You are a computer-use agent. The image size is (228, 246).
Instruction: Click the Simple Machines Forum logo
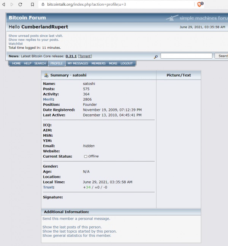196,18
